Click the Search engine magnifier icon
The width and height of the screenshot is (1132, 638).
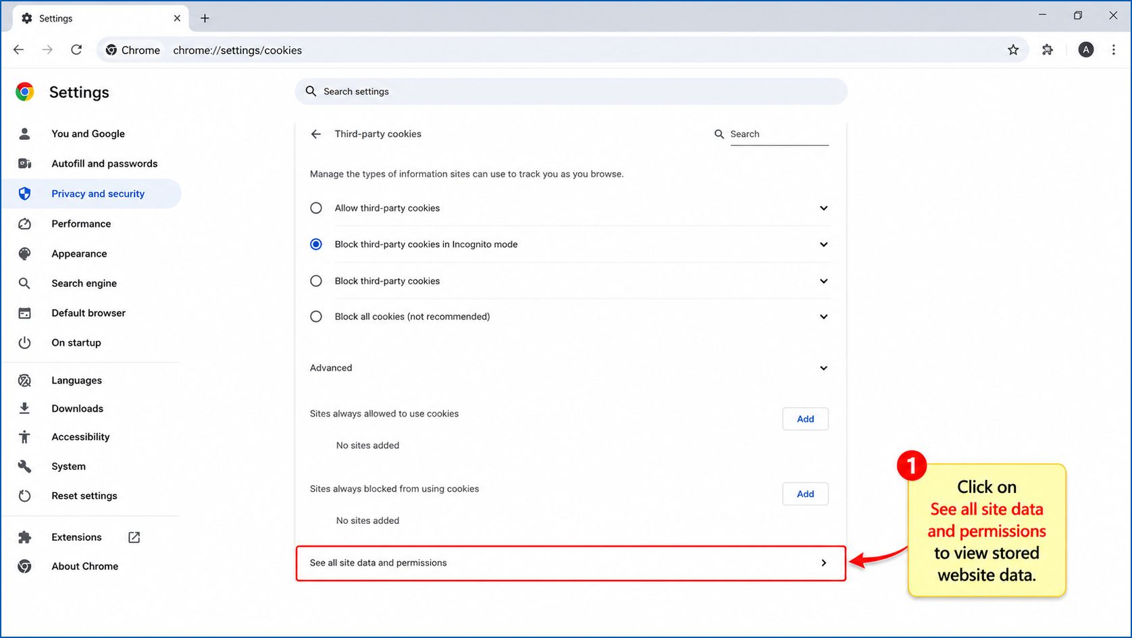(x=24, y=284)
